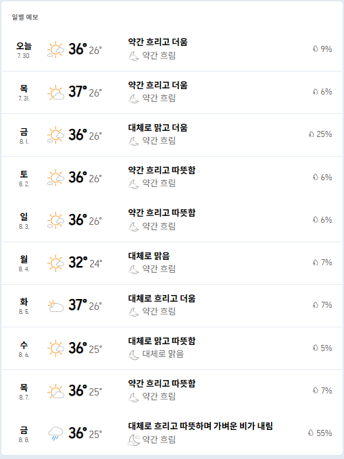Click the 32° temperature for Monday 8.4.

coord(78,263)
